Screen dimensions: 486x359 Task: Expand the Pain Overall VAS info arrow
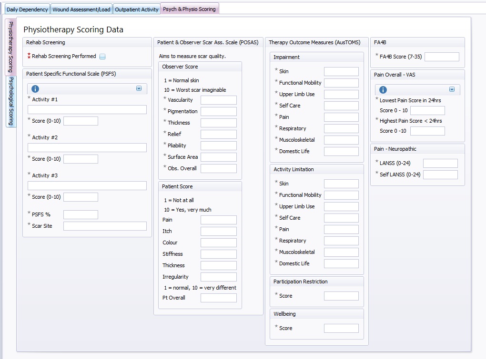coord(452,89)
